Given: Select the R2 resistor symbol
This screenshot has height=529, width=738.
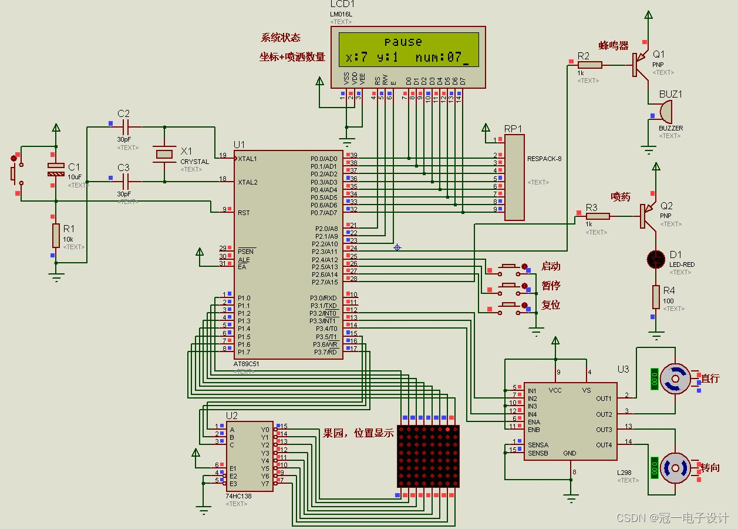Looking at the screenshot, I should tap(589, 65).
